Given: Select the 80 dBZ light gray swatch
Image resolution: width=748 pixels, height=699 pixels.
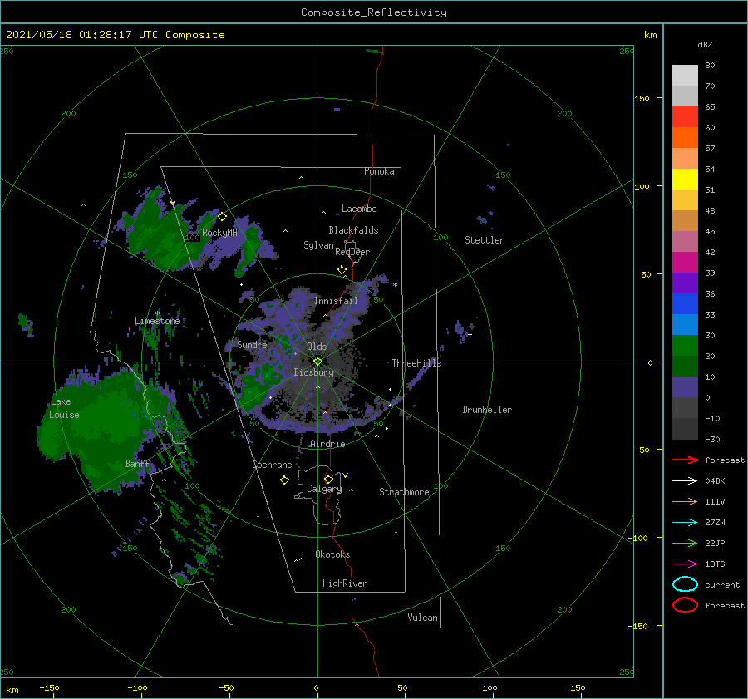Looking at the screenshot, I should [x=685, y=75].
